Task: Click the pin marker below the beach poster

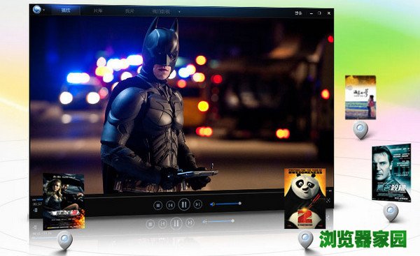Action: (x=360, y=130)
